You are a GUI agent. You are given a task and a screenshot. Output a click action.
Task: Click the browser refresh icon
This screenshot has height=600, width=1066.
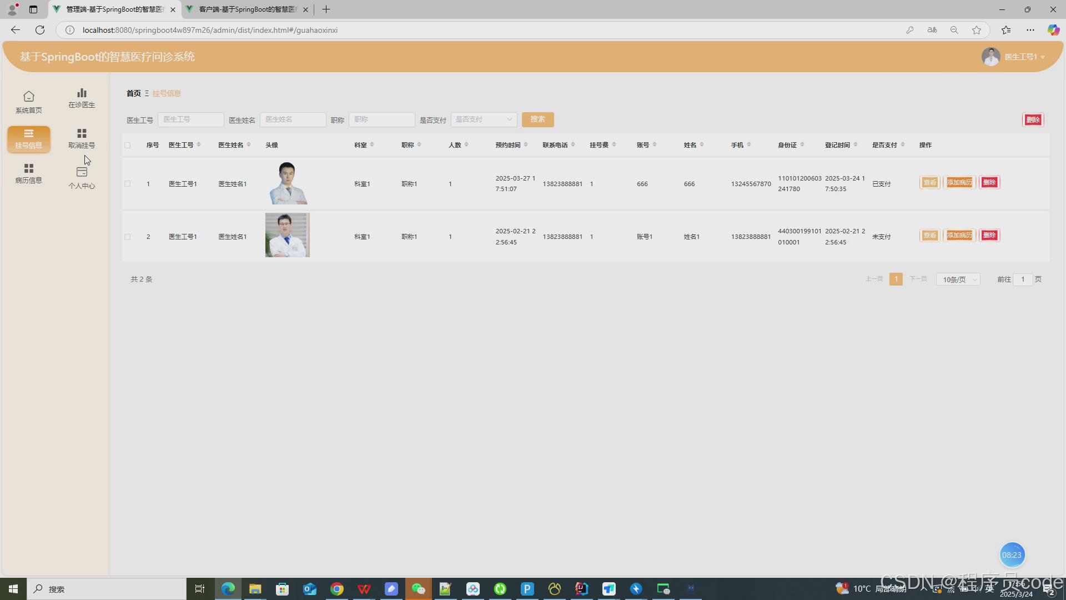tap(40, 30)
